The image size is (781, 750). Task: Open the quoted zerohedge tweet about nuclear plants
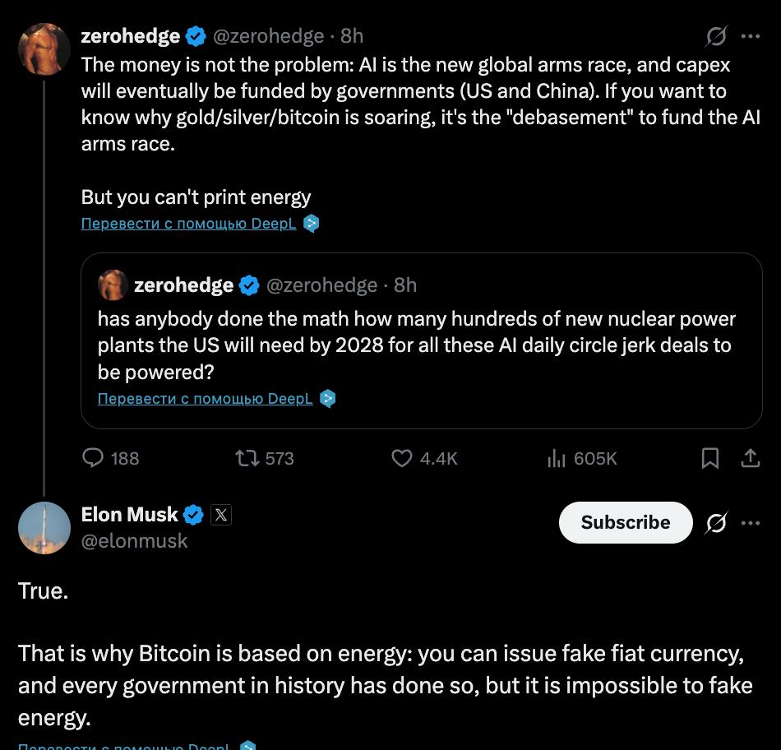(416, 345)
